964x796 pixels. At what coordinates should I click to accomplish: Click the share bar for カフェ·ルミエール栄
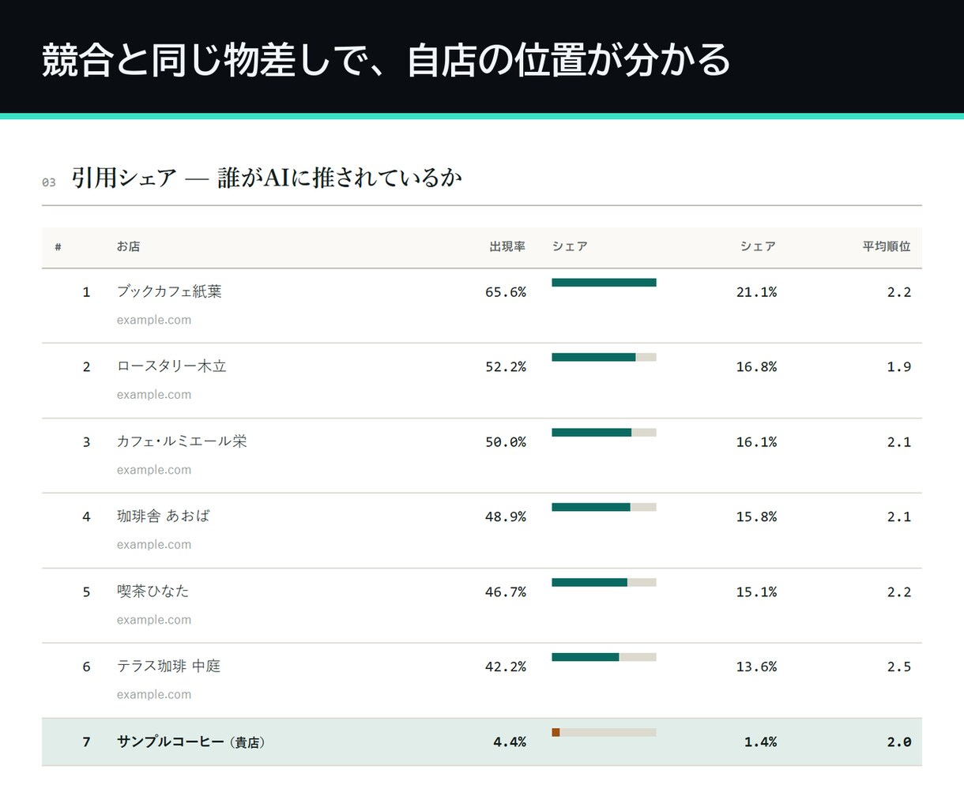tap(604, 432)
